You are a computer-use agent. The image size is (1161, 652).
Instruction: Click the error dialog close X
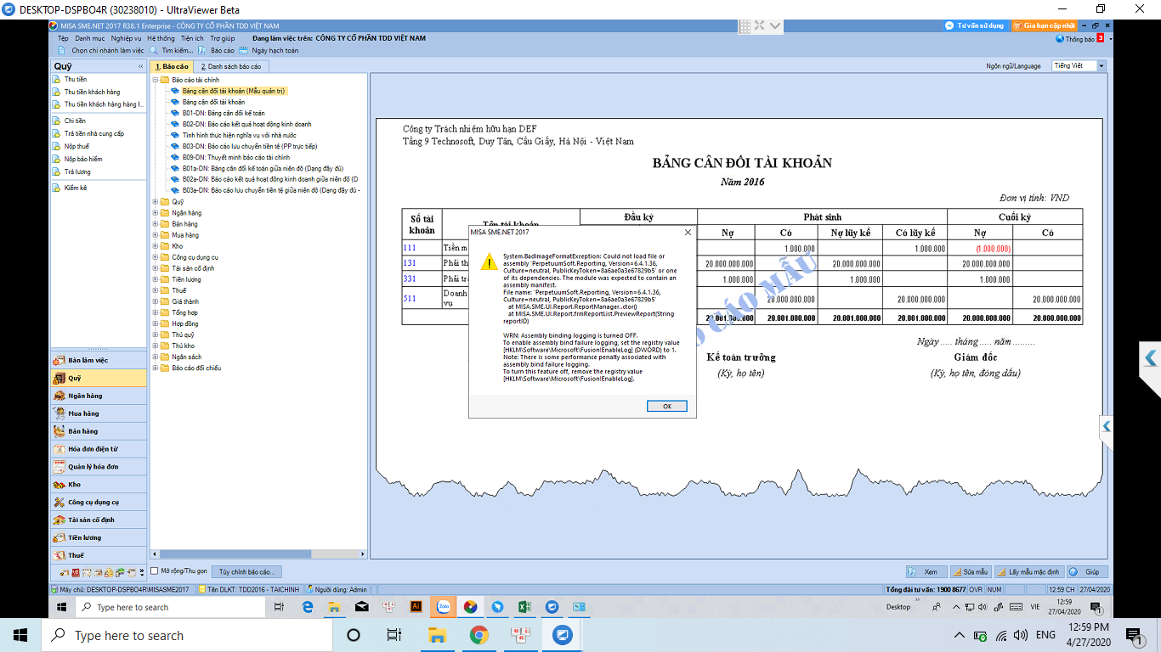(688, 232)
